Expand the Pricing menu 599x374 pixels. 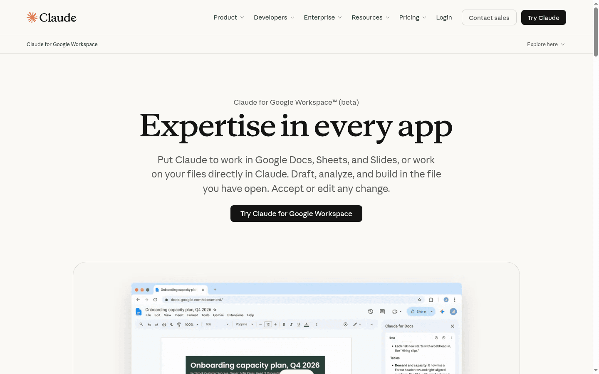[413, 17]
